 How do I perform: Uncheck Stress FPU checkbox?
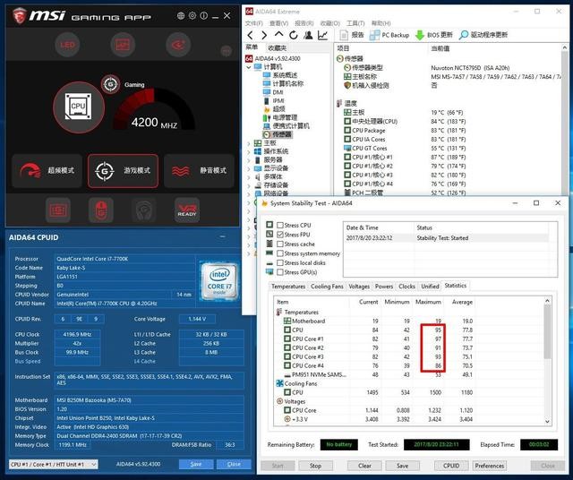pos(280,235)
